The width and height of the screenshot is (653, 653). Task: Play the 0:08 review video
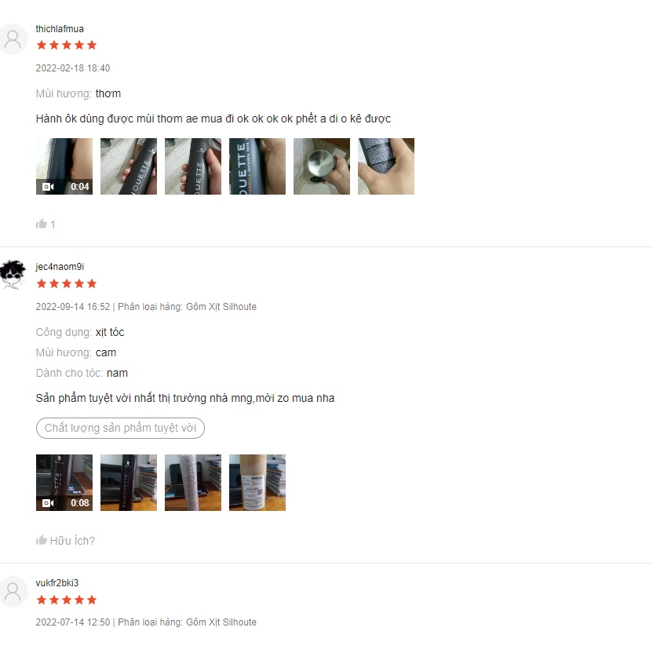pyautogui.click(x=64, y=482)
